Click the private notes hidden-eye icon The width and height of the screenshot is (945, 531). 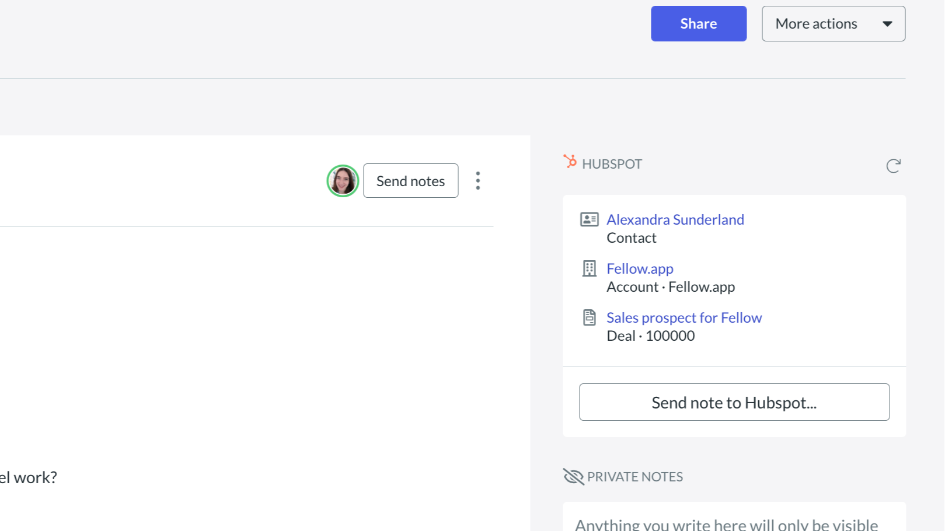(x=573, y=476)
